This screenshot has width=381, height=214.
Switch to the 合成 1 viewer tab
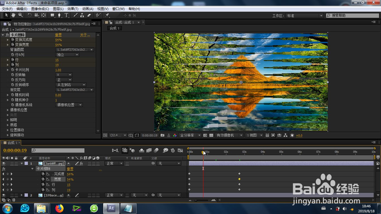coord(114,28)
